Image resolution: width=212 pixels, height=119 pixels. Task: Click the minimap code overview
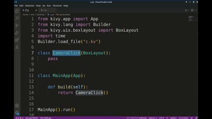[192, 19]
